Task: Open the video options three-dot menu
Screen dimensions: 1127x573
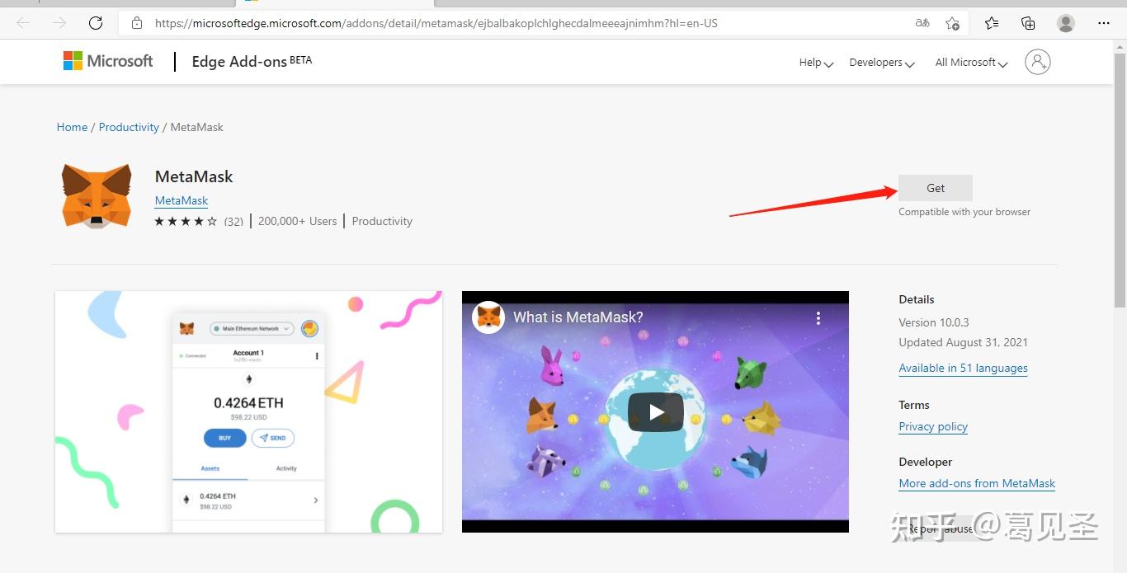Action: coord(818,317)
